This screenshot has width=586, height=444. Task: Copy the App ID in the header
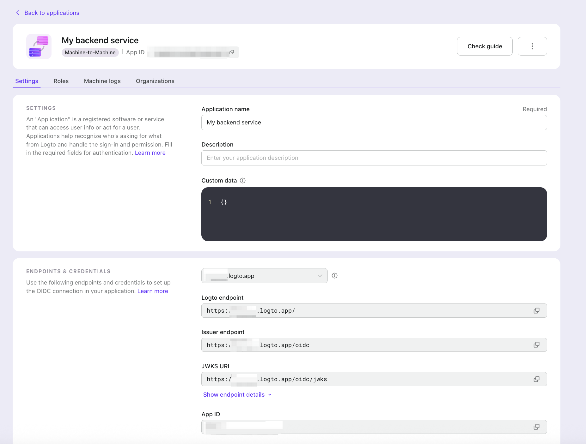[x=232, y=52]
